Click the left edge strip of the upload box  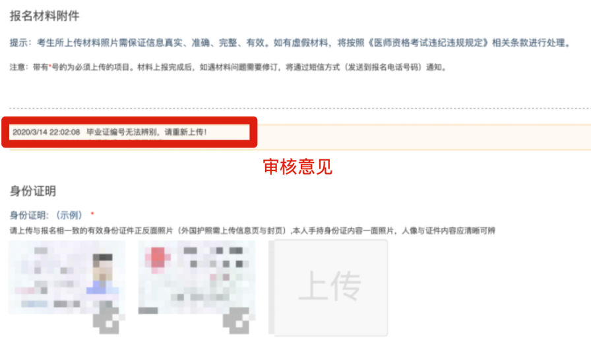271,287
